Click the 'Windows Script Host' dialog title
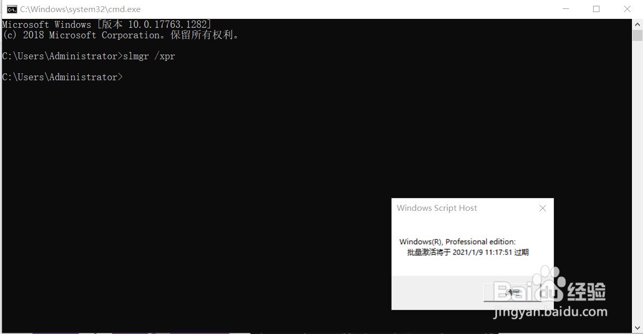Viewport: 643px width, 334px height. 437,208
